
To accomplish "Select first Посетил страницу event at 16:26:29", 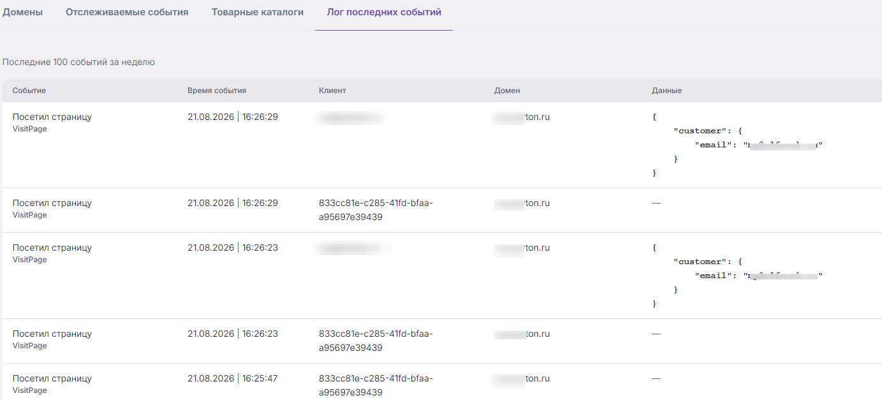I will tap(52, 117).
